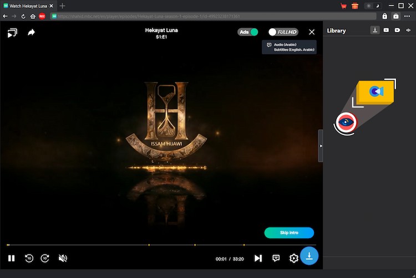416x278 pixels.
Task: Close the video player with X
Action: click(312, 32)
